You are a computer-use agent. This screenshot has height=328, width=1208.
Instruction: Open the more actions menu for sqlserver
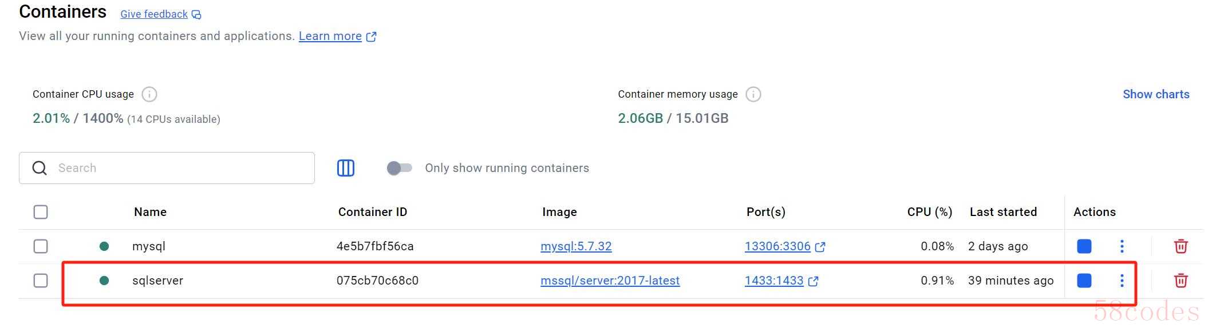tap(1122, 281)
